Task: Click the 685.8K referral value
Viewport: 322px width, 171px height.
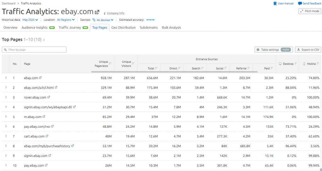Action: (x=245, y=146)
